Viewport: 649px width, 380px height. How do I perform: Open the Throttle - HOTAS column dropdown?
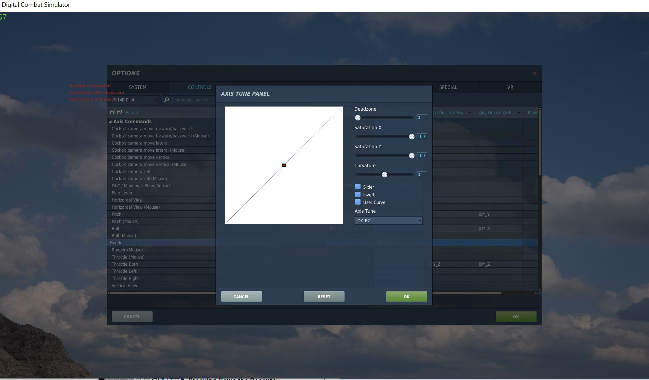[470, 113]
